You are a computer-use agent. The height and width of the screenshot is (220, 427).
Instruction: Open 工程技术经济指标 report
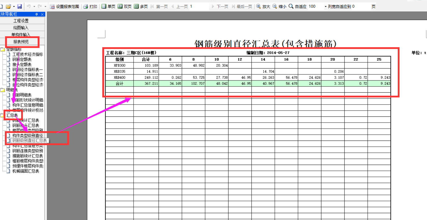(x=27, y=54)
